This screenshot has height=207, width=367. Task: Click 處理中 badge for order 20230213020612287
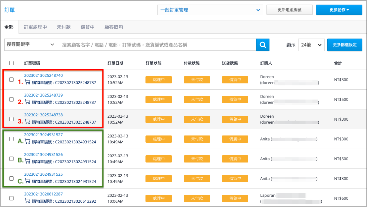159,198
